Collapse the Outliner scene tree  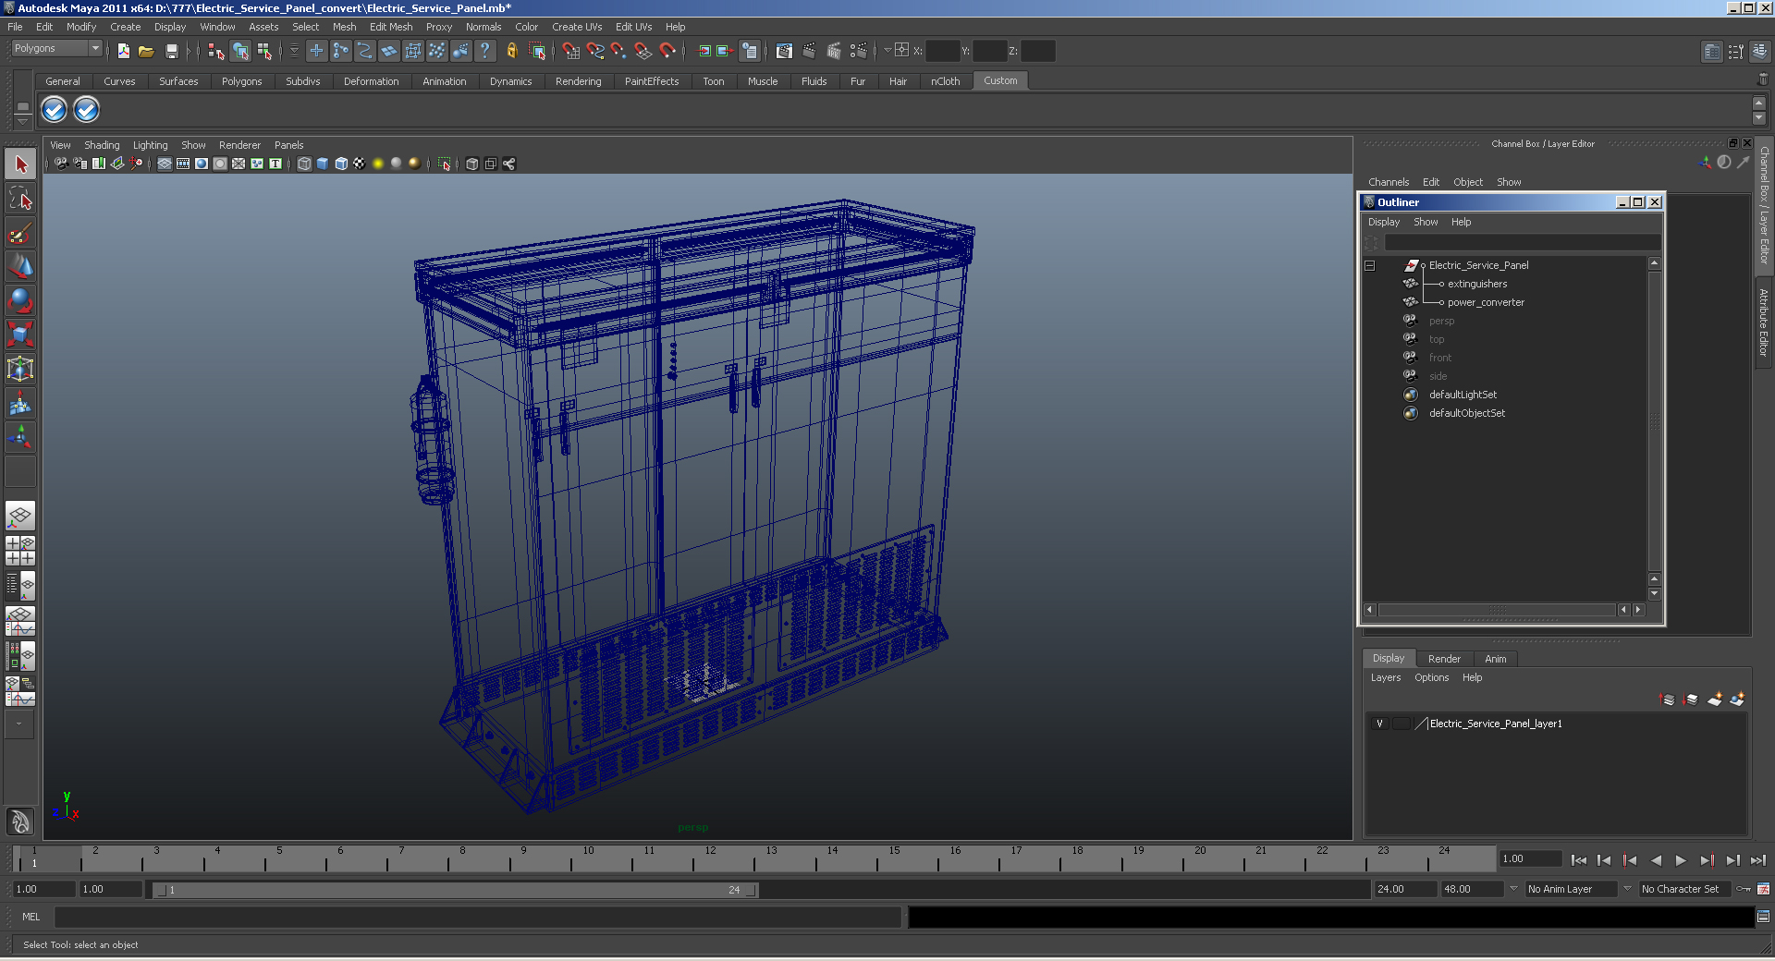(x=1370, y=266)
